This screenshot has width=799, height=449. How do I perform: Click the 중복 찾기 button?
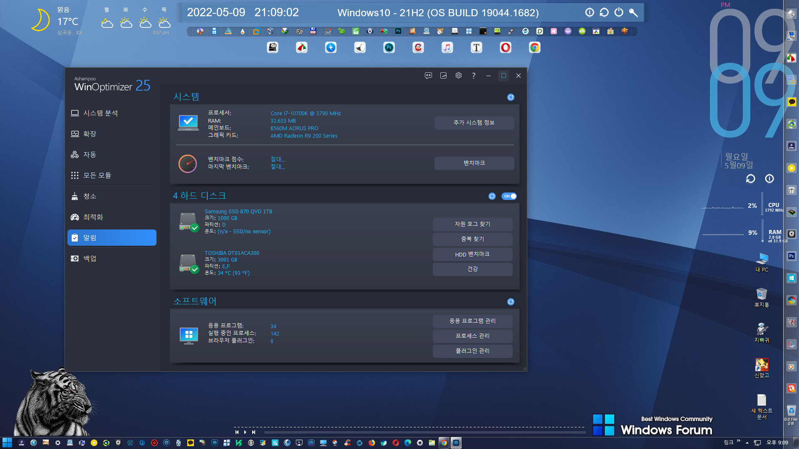[472, 239]
